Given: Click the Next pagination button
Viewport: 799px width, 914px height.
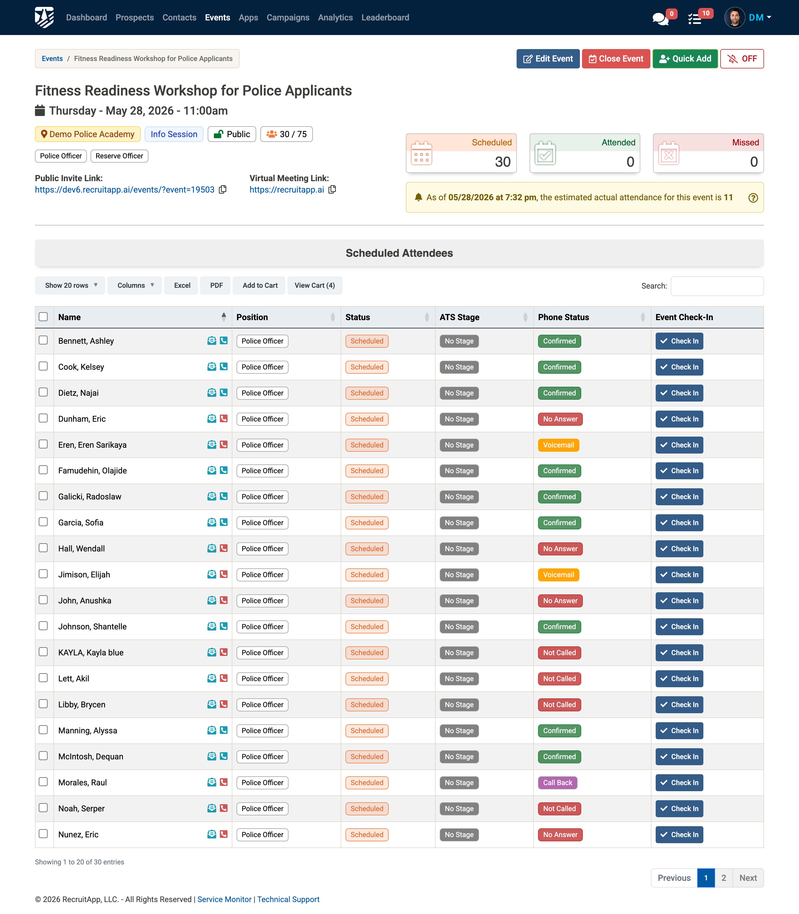Looking at the screenshot, I should pos(748,878).
